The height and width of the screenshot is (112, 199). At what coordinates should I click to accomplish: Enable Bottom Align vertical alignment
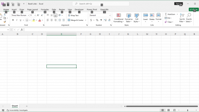56,15
